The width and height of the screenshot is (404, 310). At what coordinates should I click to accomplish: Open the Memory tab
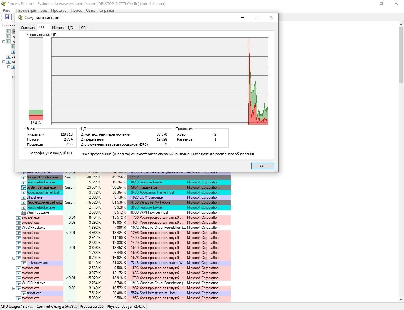tap(58, 28)
